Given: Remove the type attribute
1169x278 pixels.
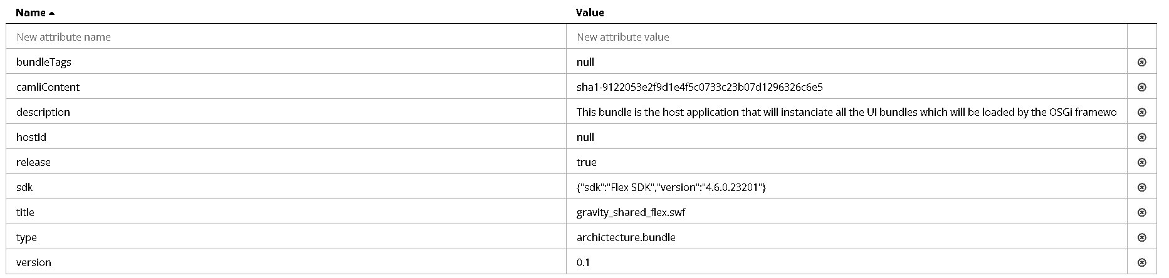Looking at the screenshot, I should (1141, 237).
